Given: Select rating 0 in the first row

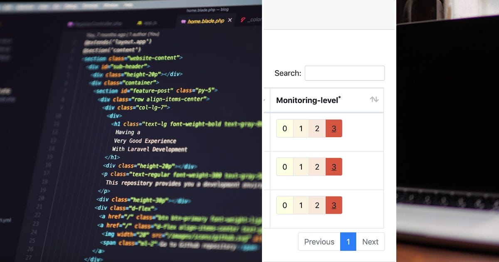Looking at the screenshot, I should [x=284, y=128].
